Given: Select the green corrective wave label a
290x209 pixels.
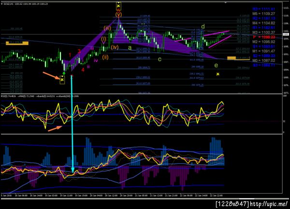Looking at the screenshot, I should [x=130, y=48].
